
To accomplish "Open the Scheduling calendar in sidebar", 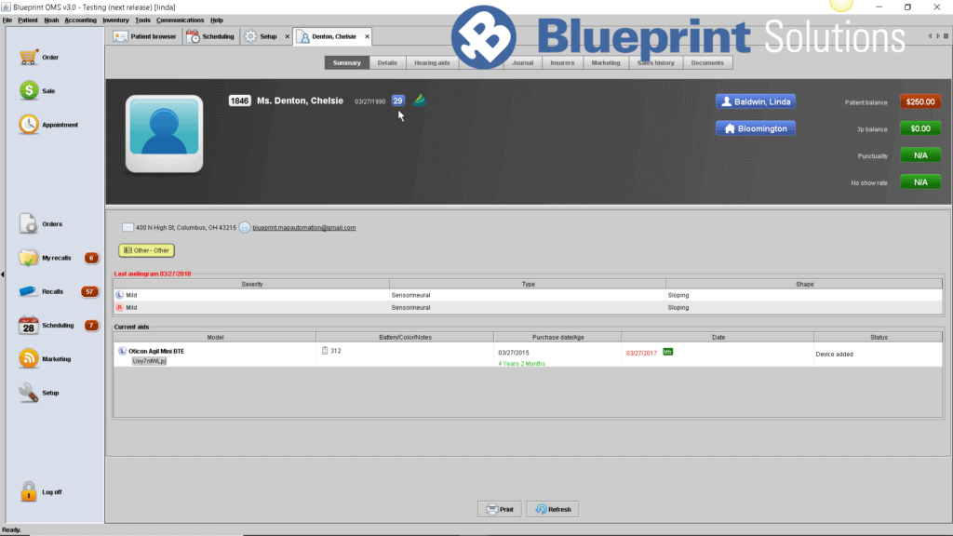I will click(29, 325).
